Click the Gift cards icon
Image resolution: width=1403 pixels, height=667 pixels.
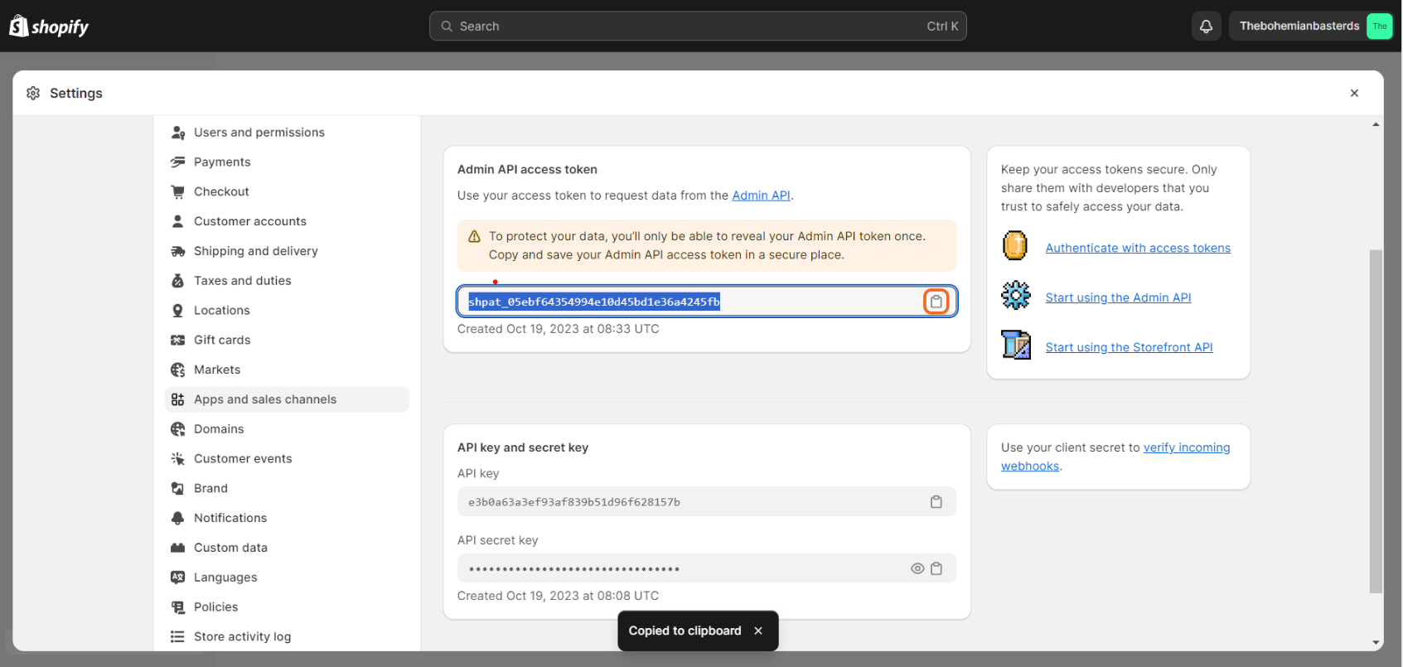click(x=177, y=341)
